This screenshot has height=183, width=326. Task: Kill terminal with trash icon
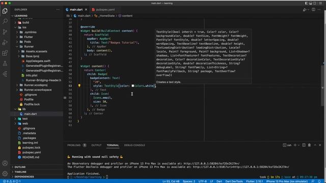(x=309, y=145)
